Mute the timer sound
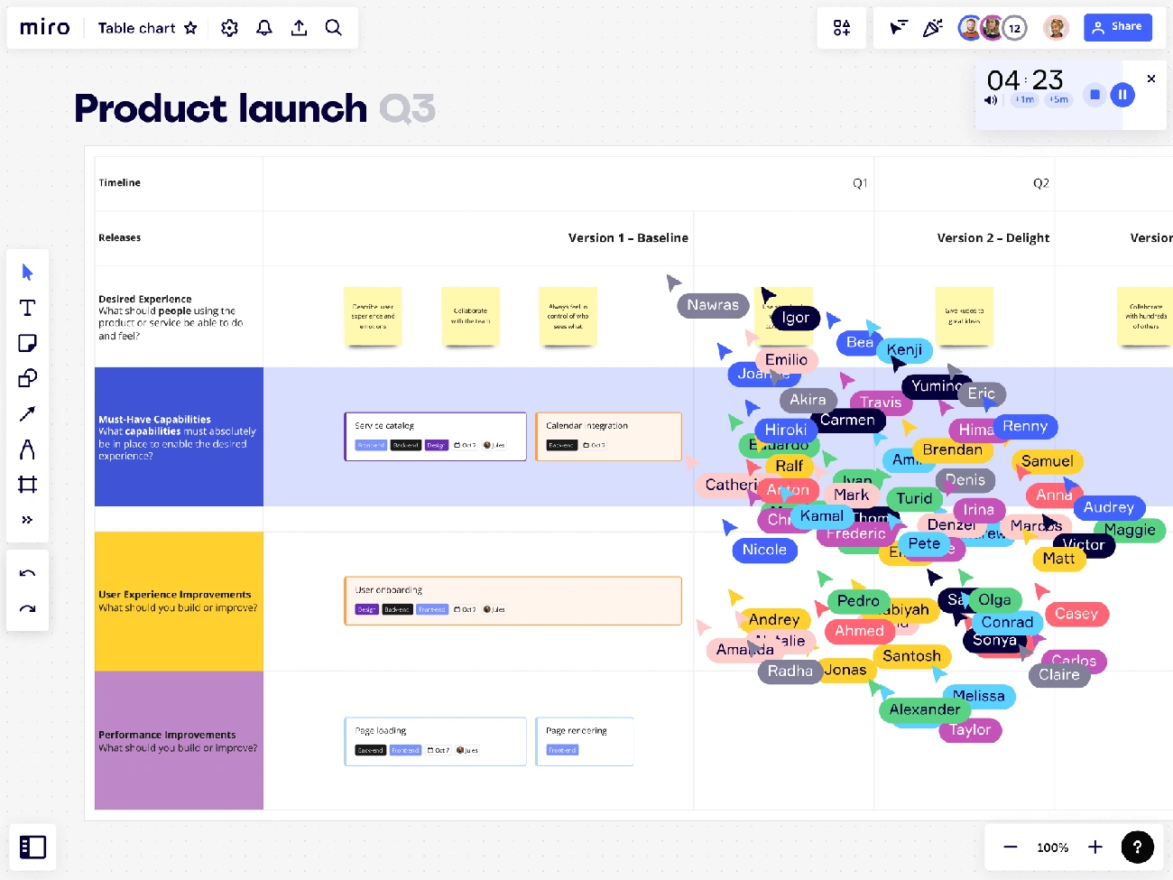Viewport: 1173px width, 880px height. pyautogui.click(x=991, y=100)
